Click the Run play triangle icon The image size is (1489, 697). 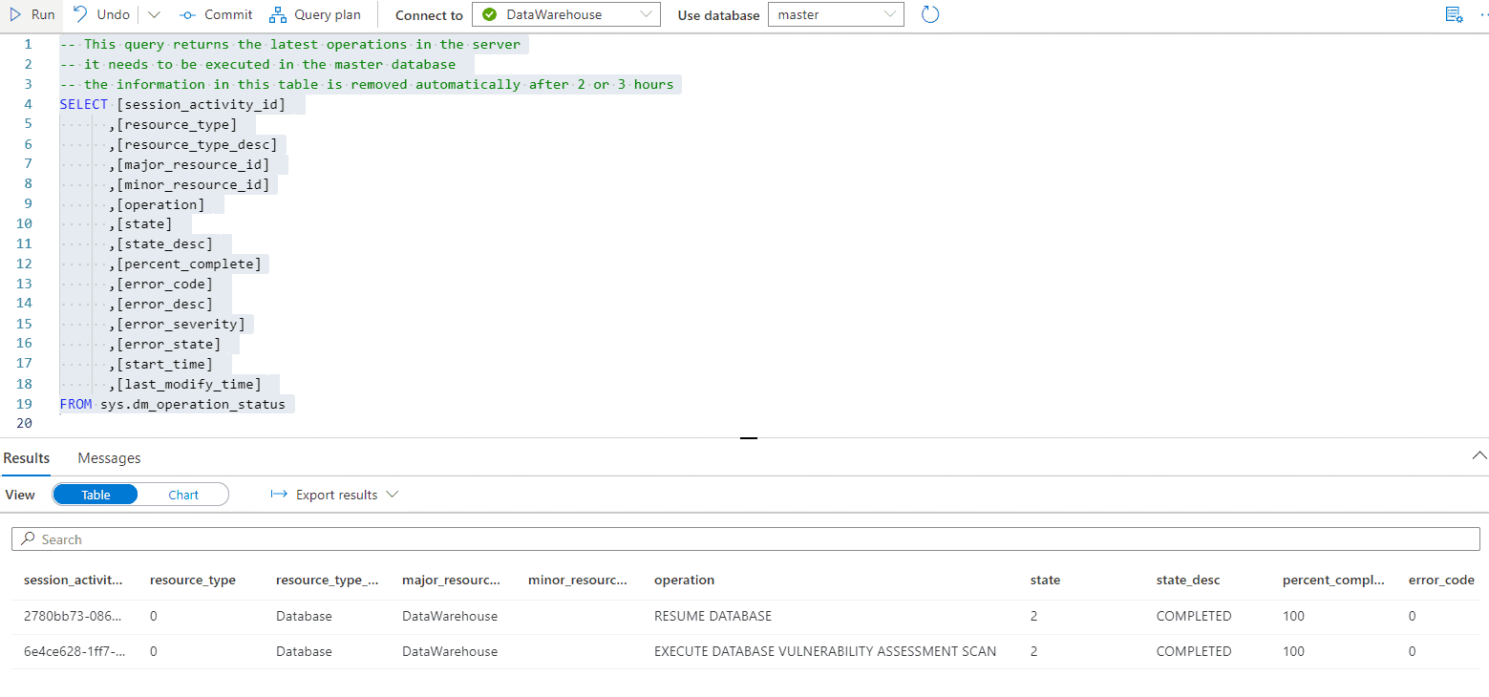click(x=15, y=14)
